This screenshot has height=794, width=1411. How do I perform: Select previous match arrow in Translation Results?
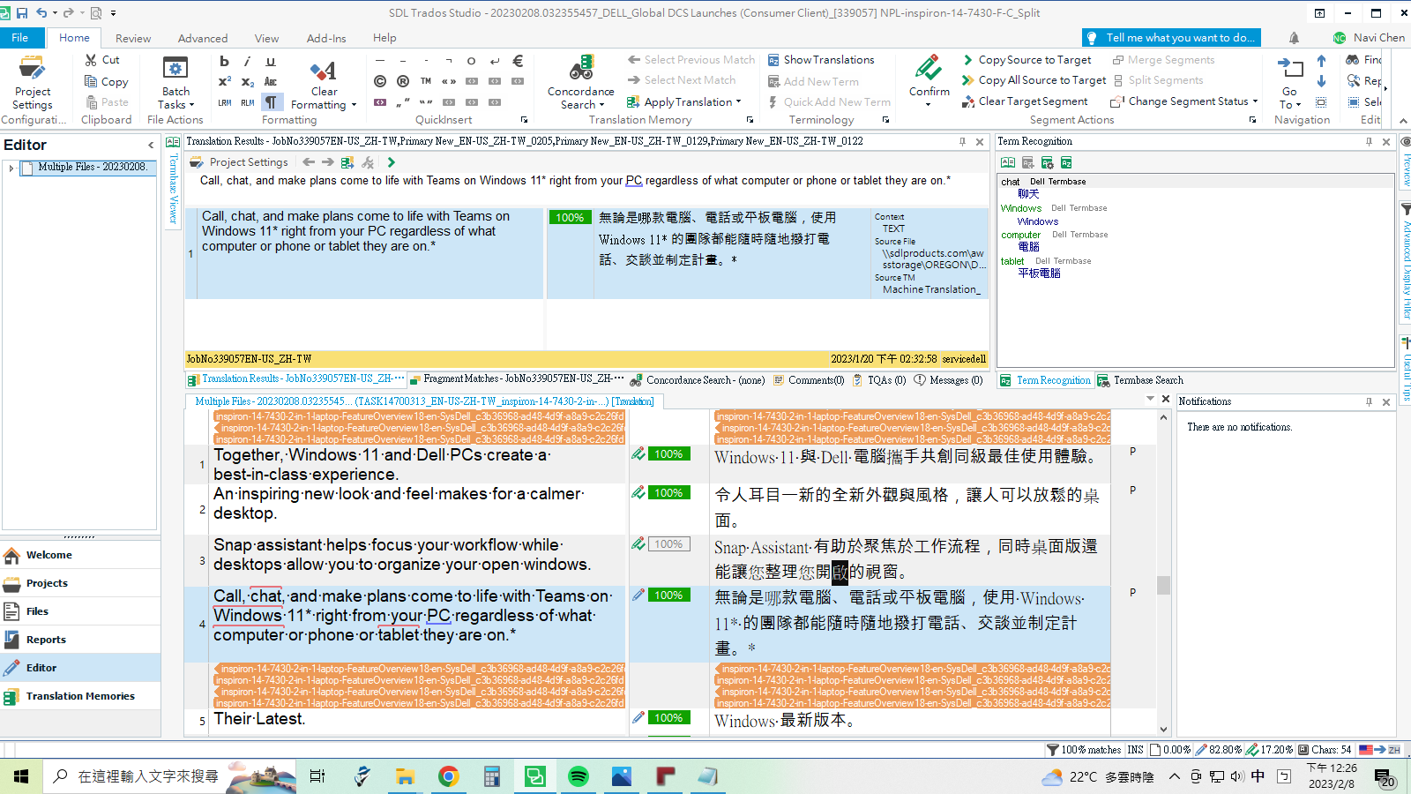[308, 162]
